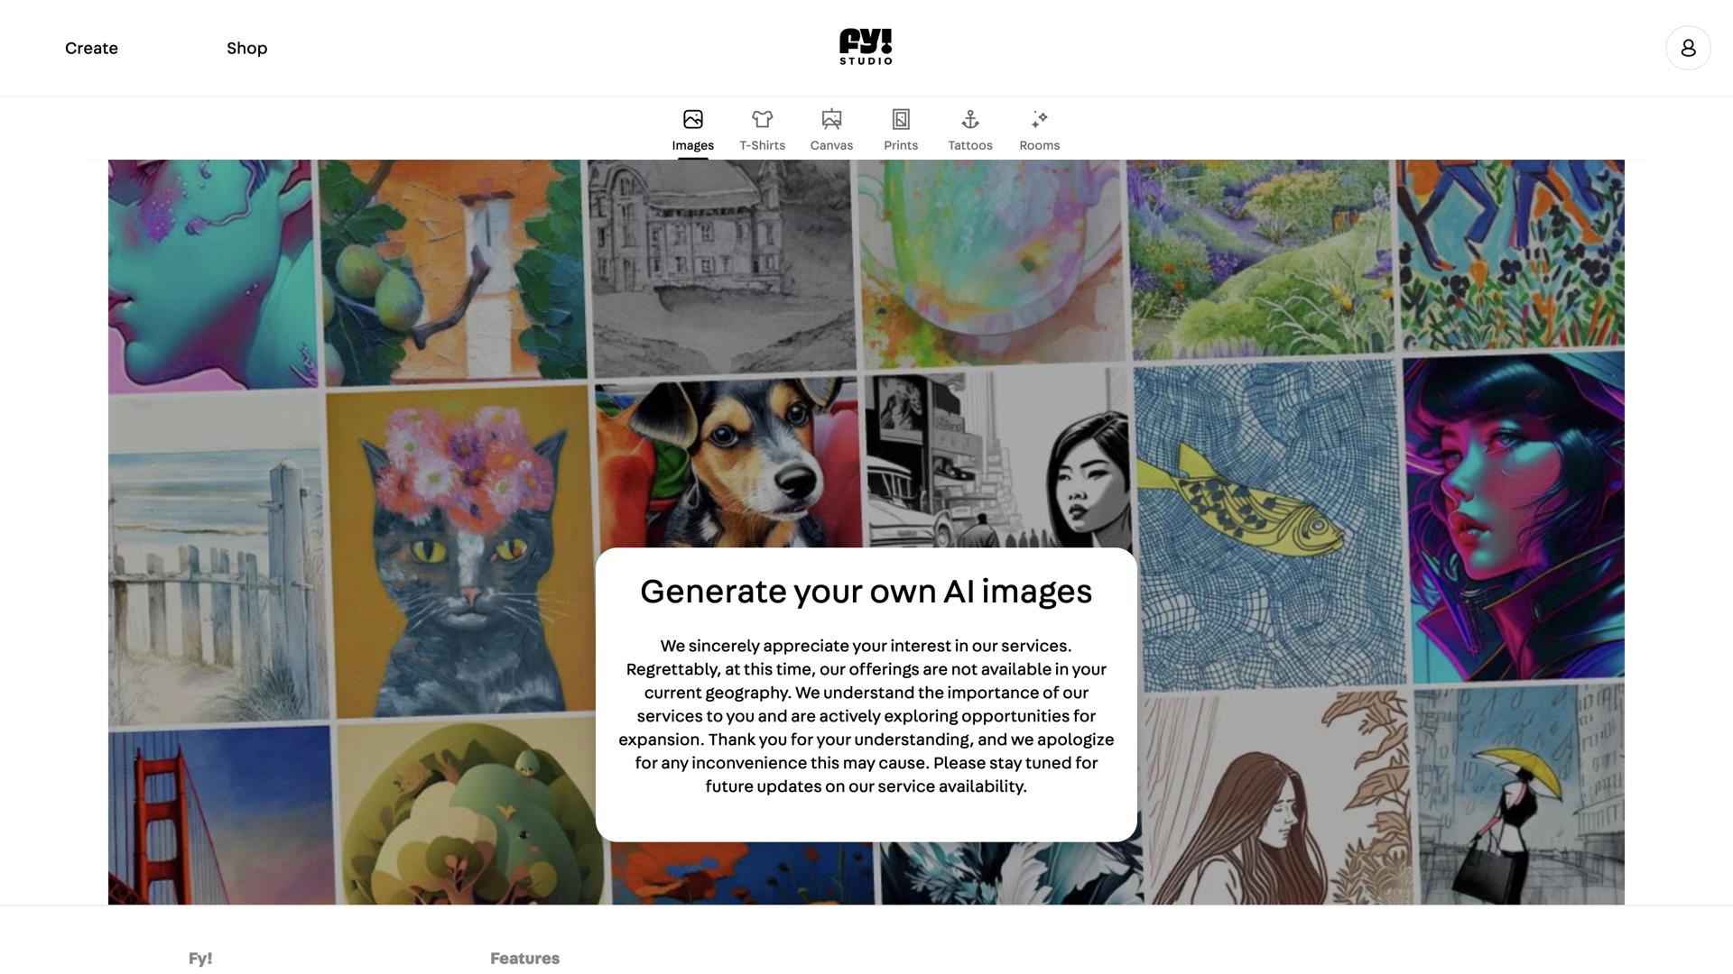Open the Create menu
Viewport: 1733px width, 974px height.
click(x=91, y=48)
